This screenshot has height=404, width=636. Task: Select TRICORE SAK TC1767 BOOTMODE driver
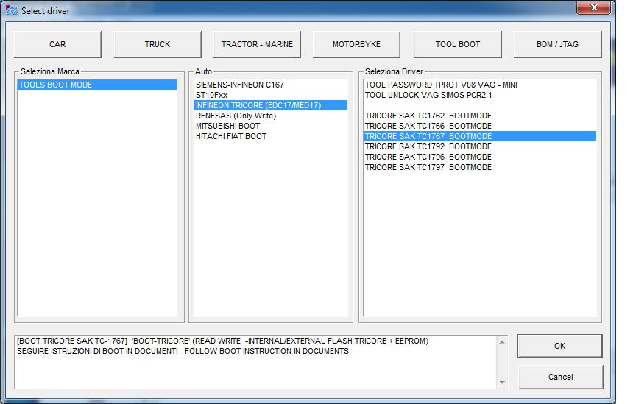480,136
